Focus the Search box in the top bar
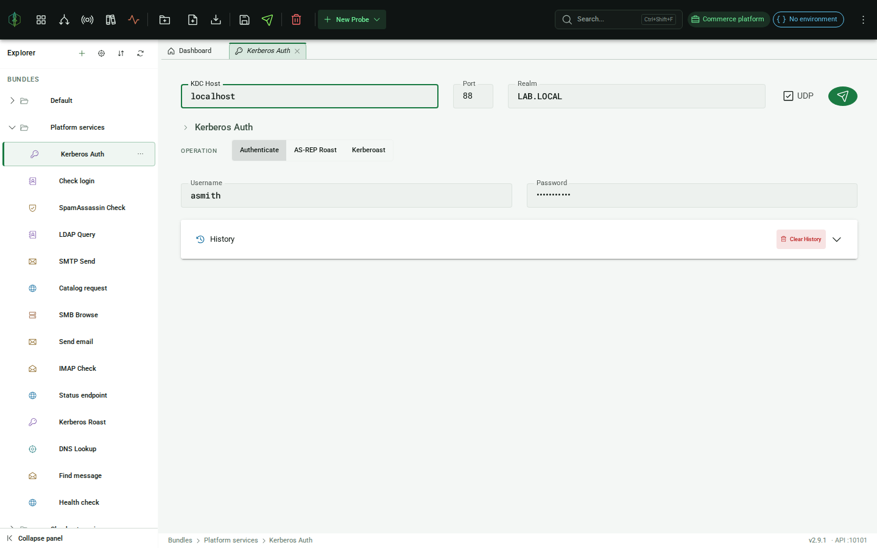The image size is (877, 548). [618, 19]
